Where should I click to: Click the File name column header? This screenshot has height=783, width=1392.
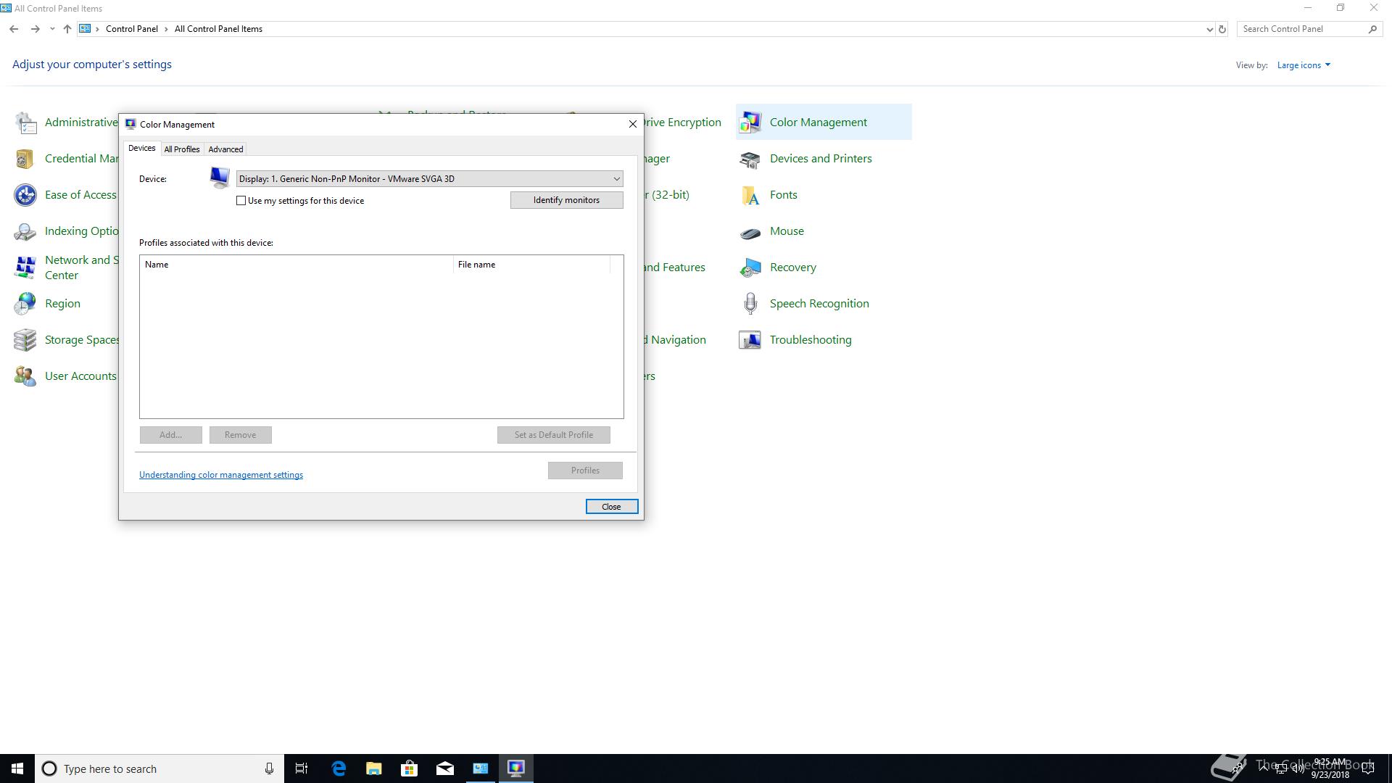click(x=532, y=265)
